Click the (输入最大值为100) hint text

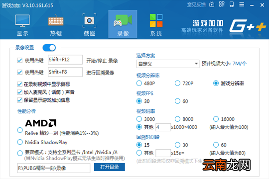coord(229,127)
